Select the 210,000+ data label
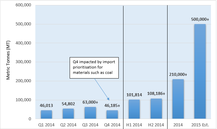 tap(178, 75)
